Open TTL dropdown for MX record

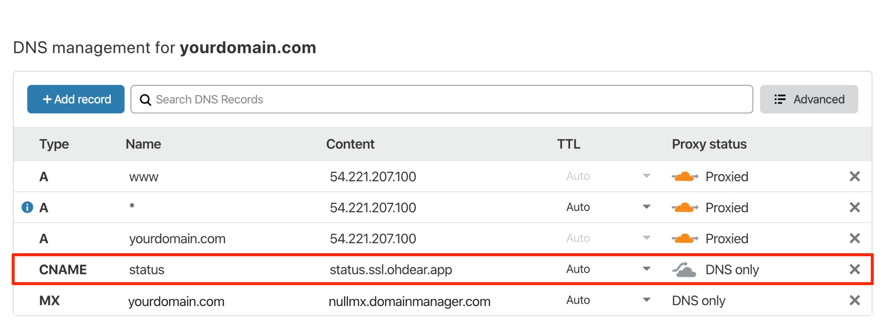(646, 300)
